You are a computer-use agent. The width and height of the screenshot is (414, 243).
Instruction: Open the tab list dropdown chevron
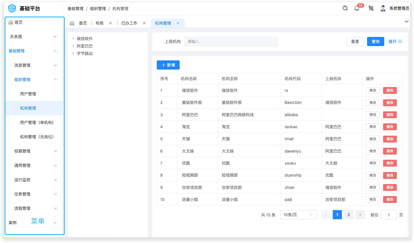[406, 21]
